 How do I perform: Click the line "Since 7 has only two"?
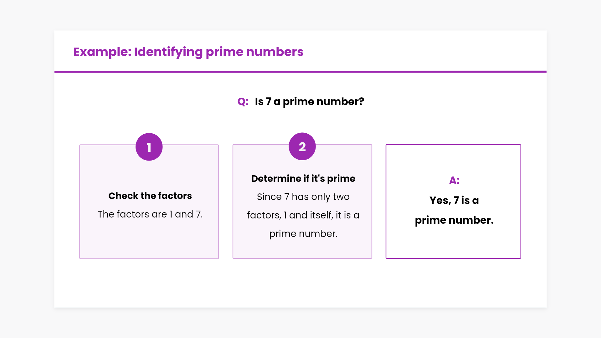tap(303, 197)
